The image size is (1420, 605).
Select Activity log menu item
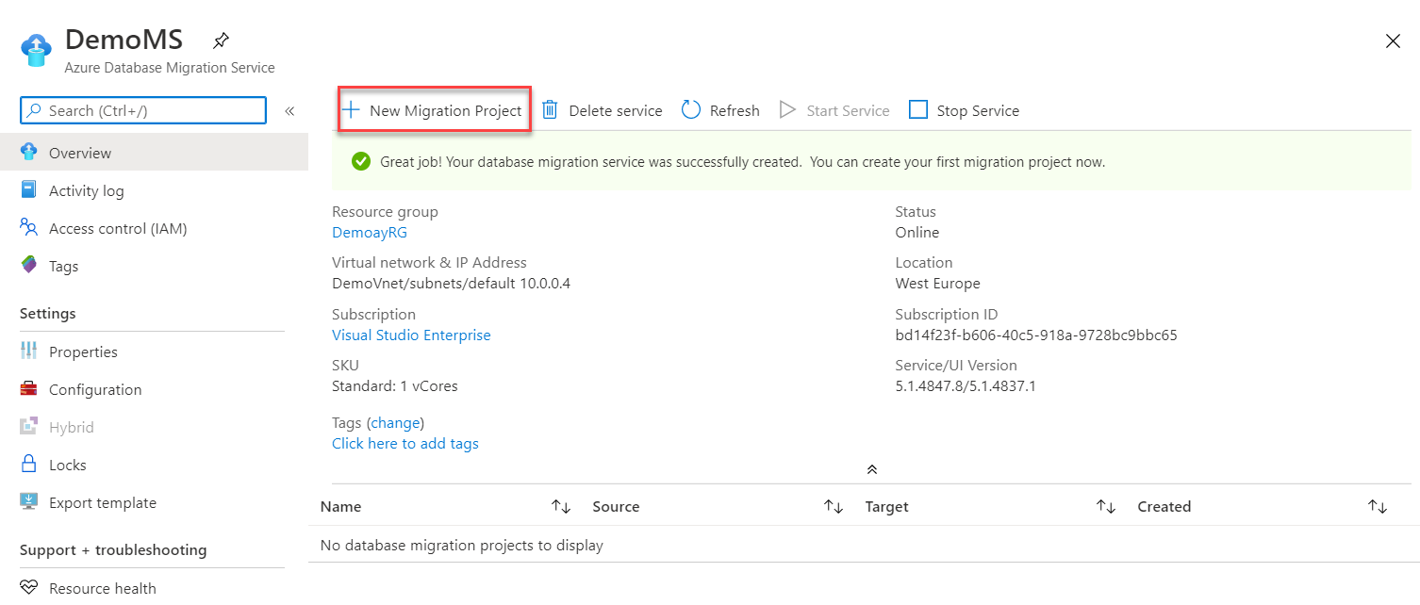point(86,190)
